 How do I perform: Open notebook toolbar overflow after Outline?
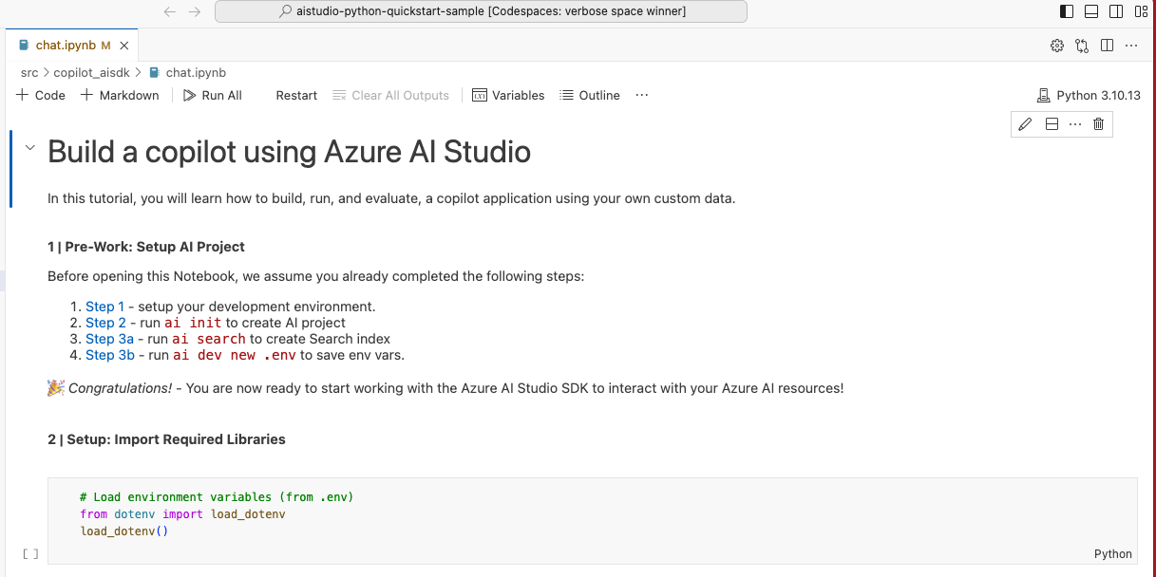[x=642, y=95]
